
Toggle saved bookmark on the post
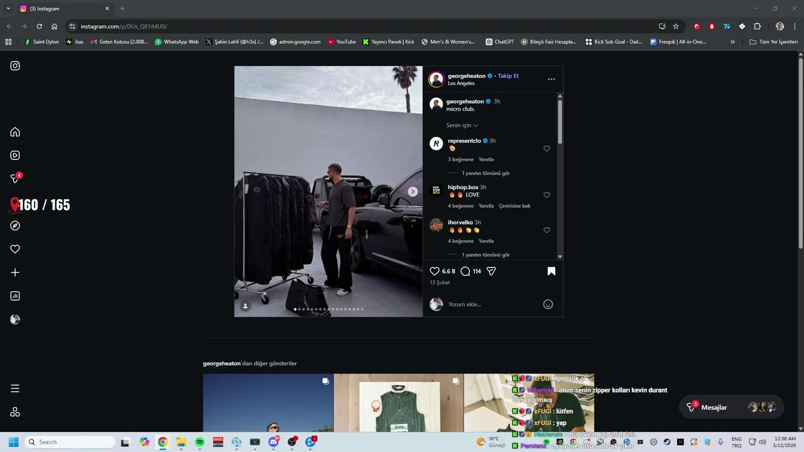click(551, 271)
